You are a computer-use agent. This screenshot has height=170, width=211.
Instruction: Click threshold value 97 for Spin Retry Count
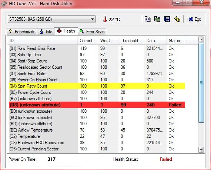(123, 86)
